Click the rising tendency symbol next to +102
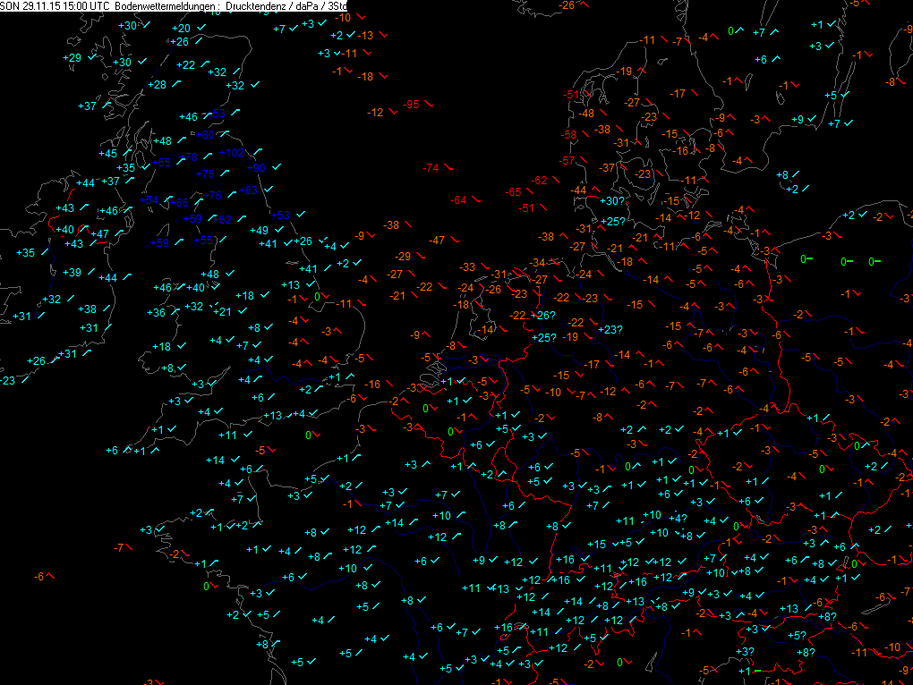 256,151
